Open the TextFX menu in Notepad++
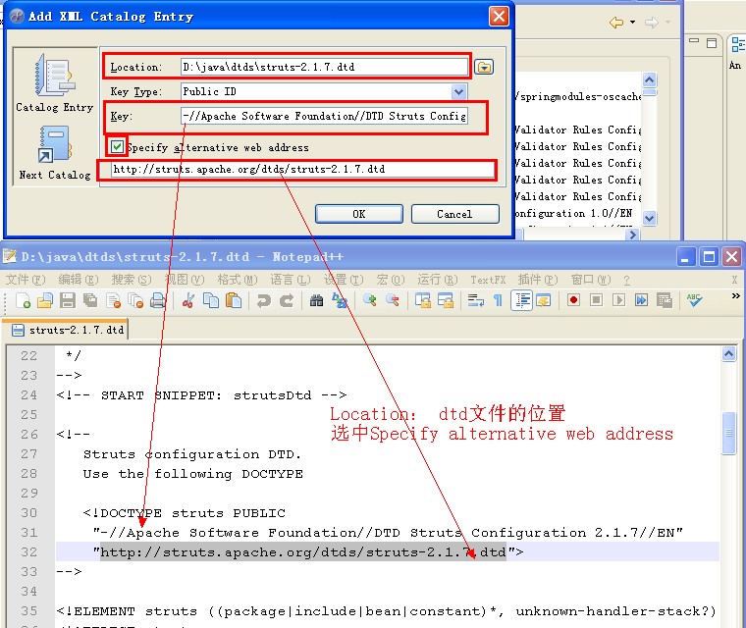Image resolution: width=746 pixels, height=628 pixels. pyautogui.click(x=488, y=280)
